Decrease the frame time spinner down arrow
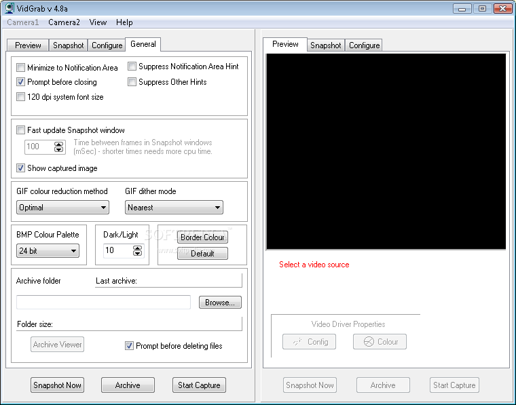Viewport: 516px width, 405px height. pos(58,149)
